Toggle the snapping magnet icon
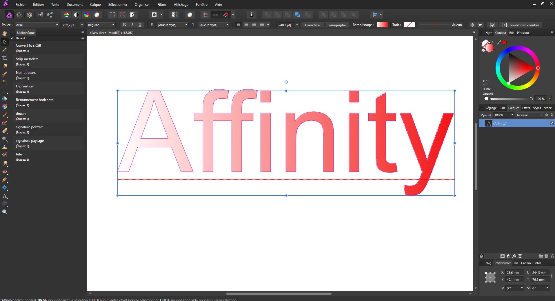The height and width of the screenshot is (301, 555). [x=226, y=15]
